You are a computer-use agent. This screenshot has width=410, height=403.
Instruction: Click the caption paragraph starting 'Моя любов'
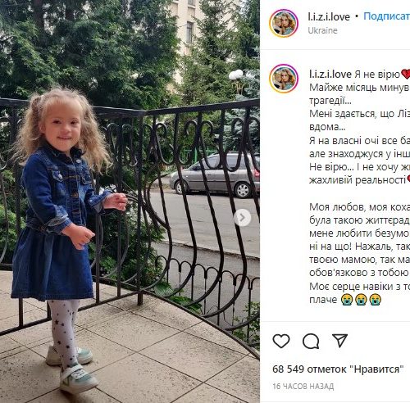(x=359, y=253)
